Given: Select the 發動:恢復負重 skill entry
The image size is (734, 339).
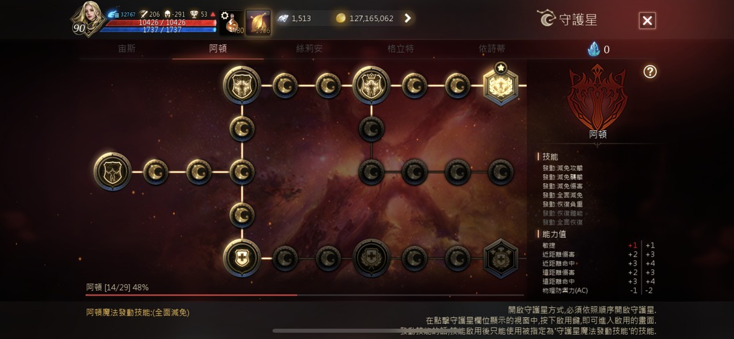Looking at the screenshot, I should point(563,204).
